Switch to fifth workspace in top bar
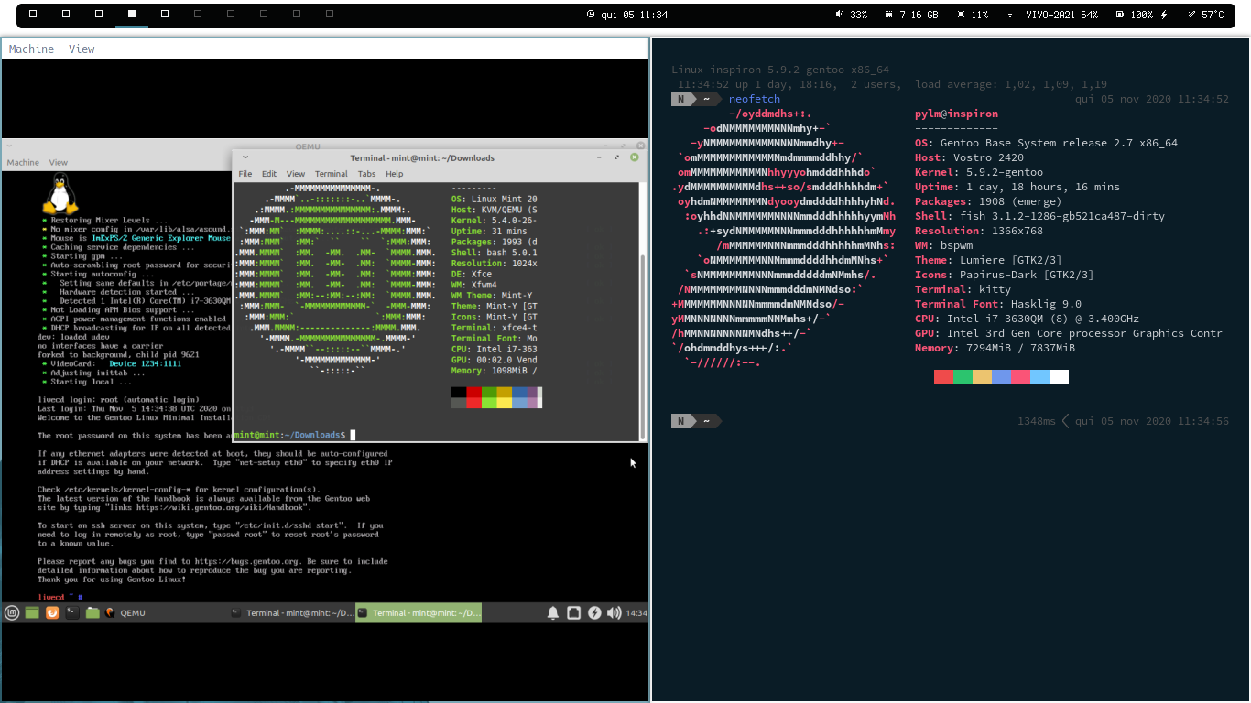This screenshot has height=703, width=1251. point(165,15)
